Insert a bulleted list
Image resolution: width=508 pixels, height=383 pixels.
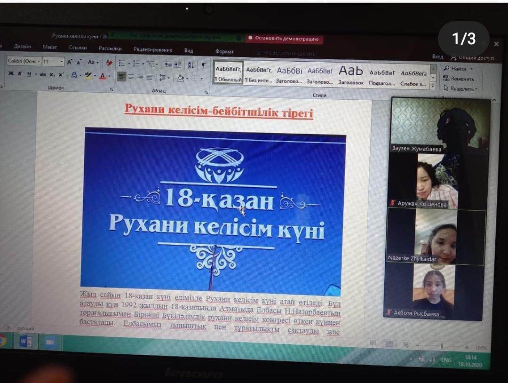point(122,63)
